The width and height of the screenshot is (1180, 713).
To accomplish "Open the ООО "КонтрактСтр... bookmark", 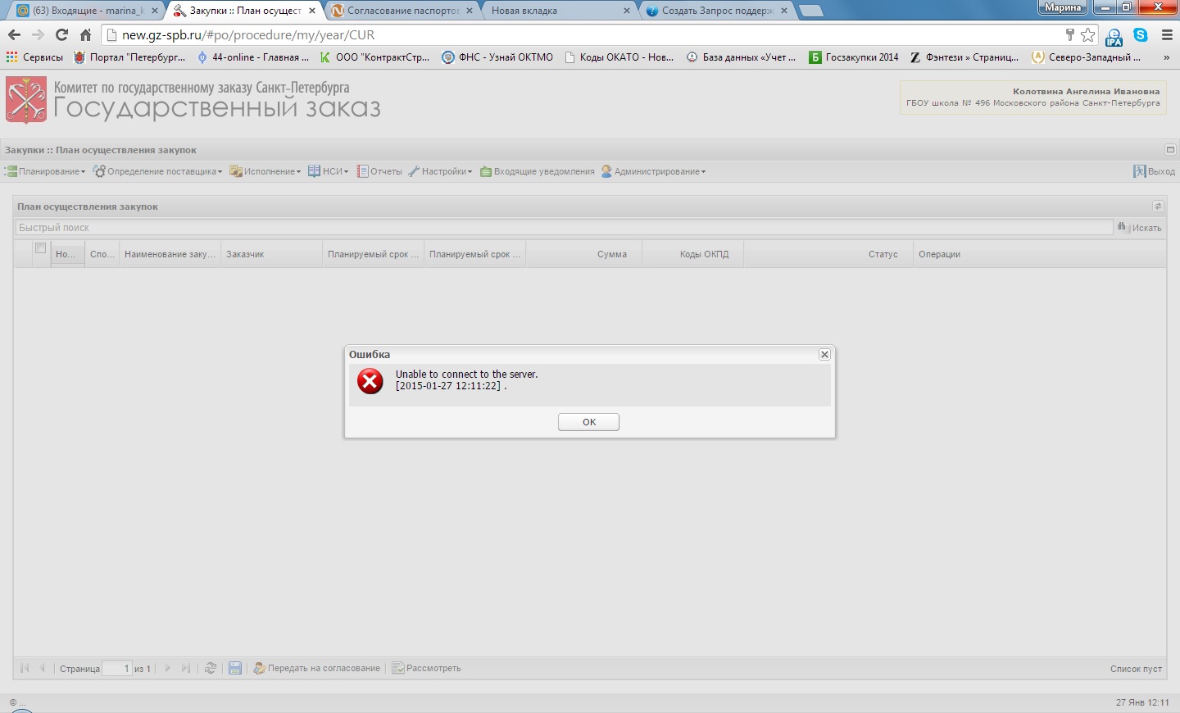I will click(375, 57).
